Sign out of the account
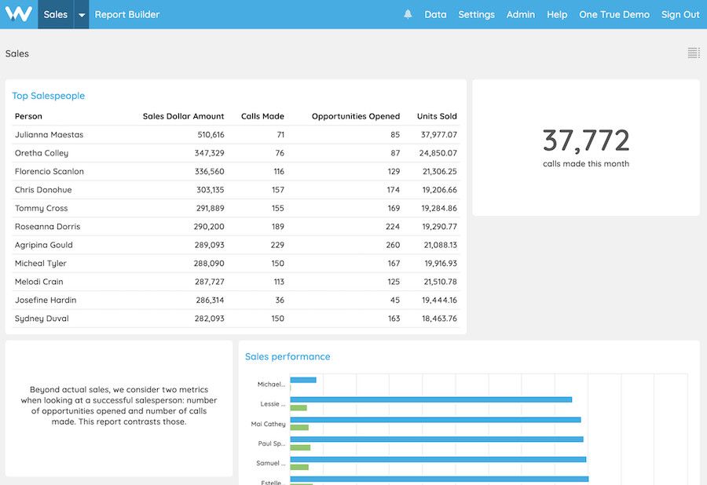This screenshot has height=485, width=707. (x=680, y=14)
